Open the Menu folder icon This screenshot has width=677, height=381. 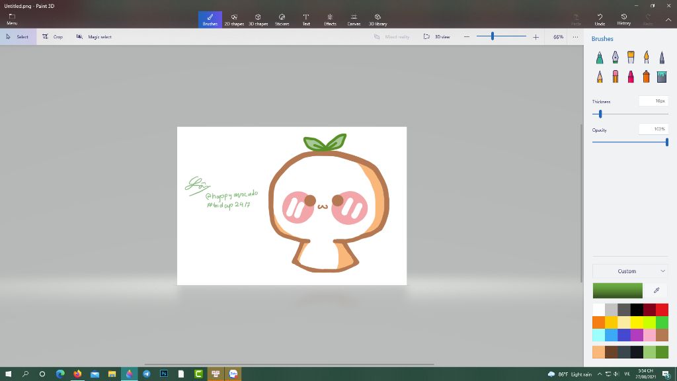(12, 19)
